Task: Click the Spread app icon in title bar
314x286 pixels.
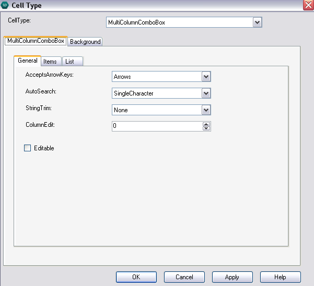Action: click(5, 5)
